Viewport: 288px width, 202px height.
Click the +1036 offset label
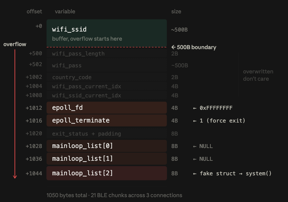point(34,159)
